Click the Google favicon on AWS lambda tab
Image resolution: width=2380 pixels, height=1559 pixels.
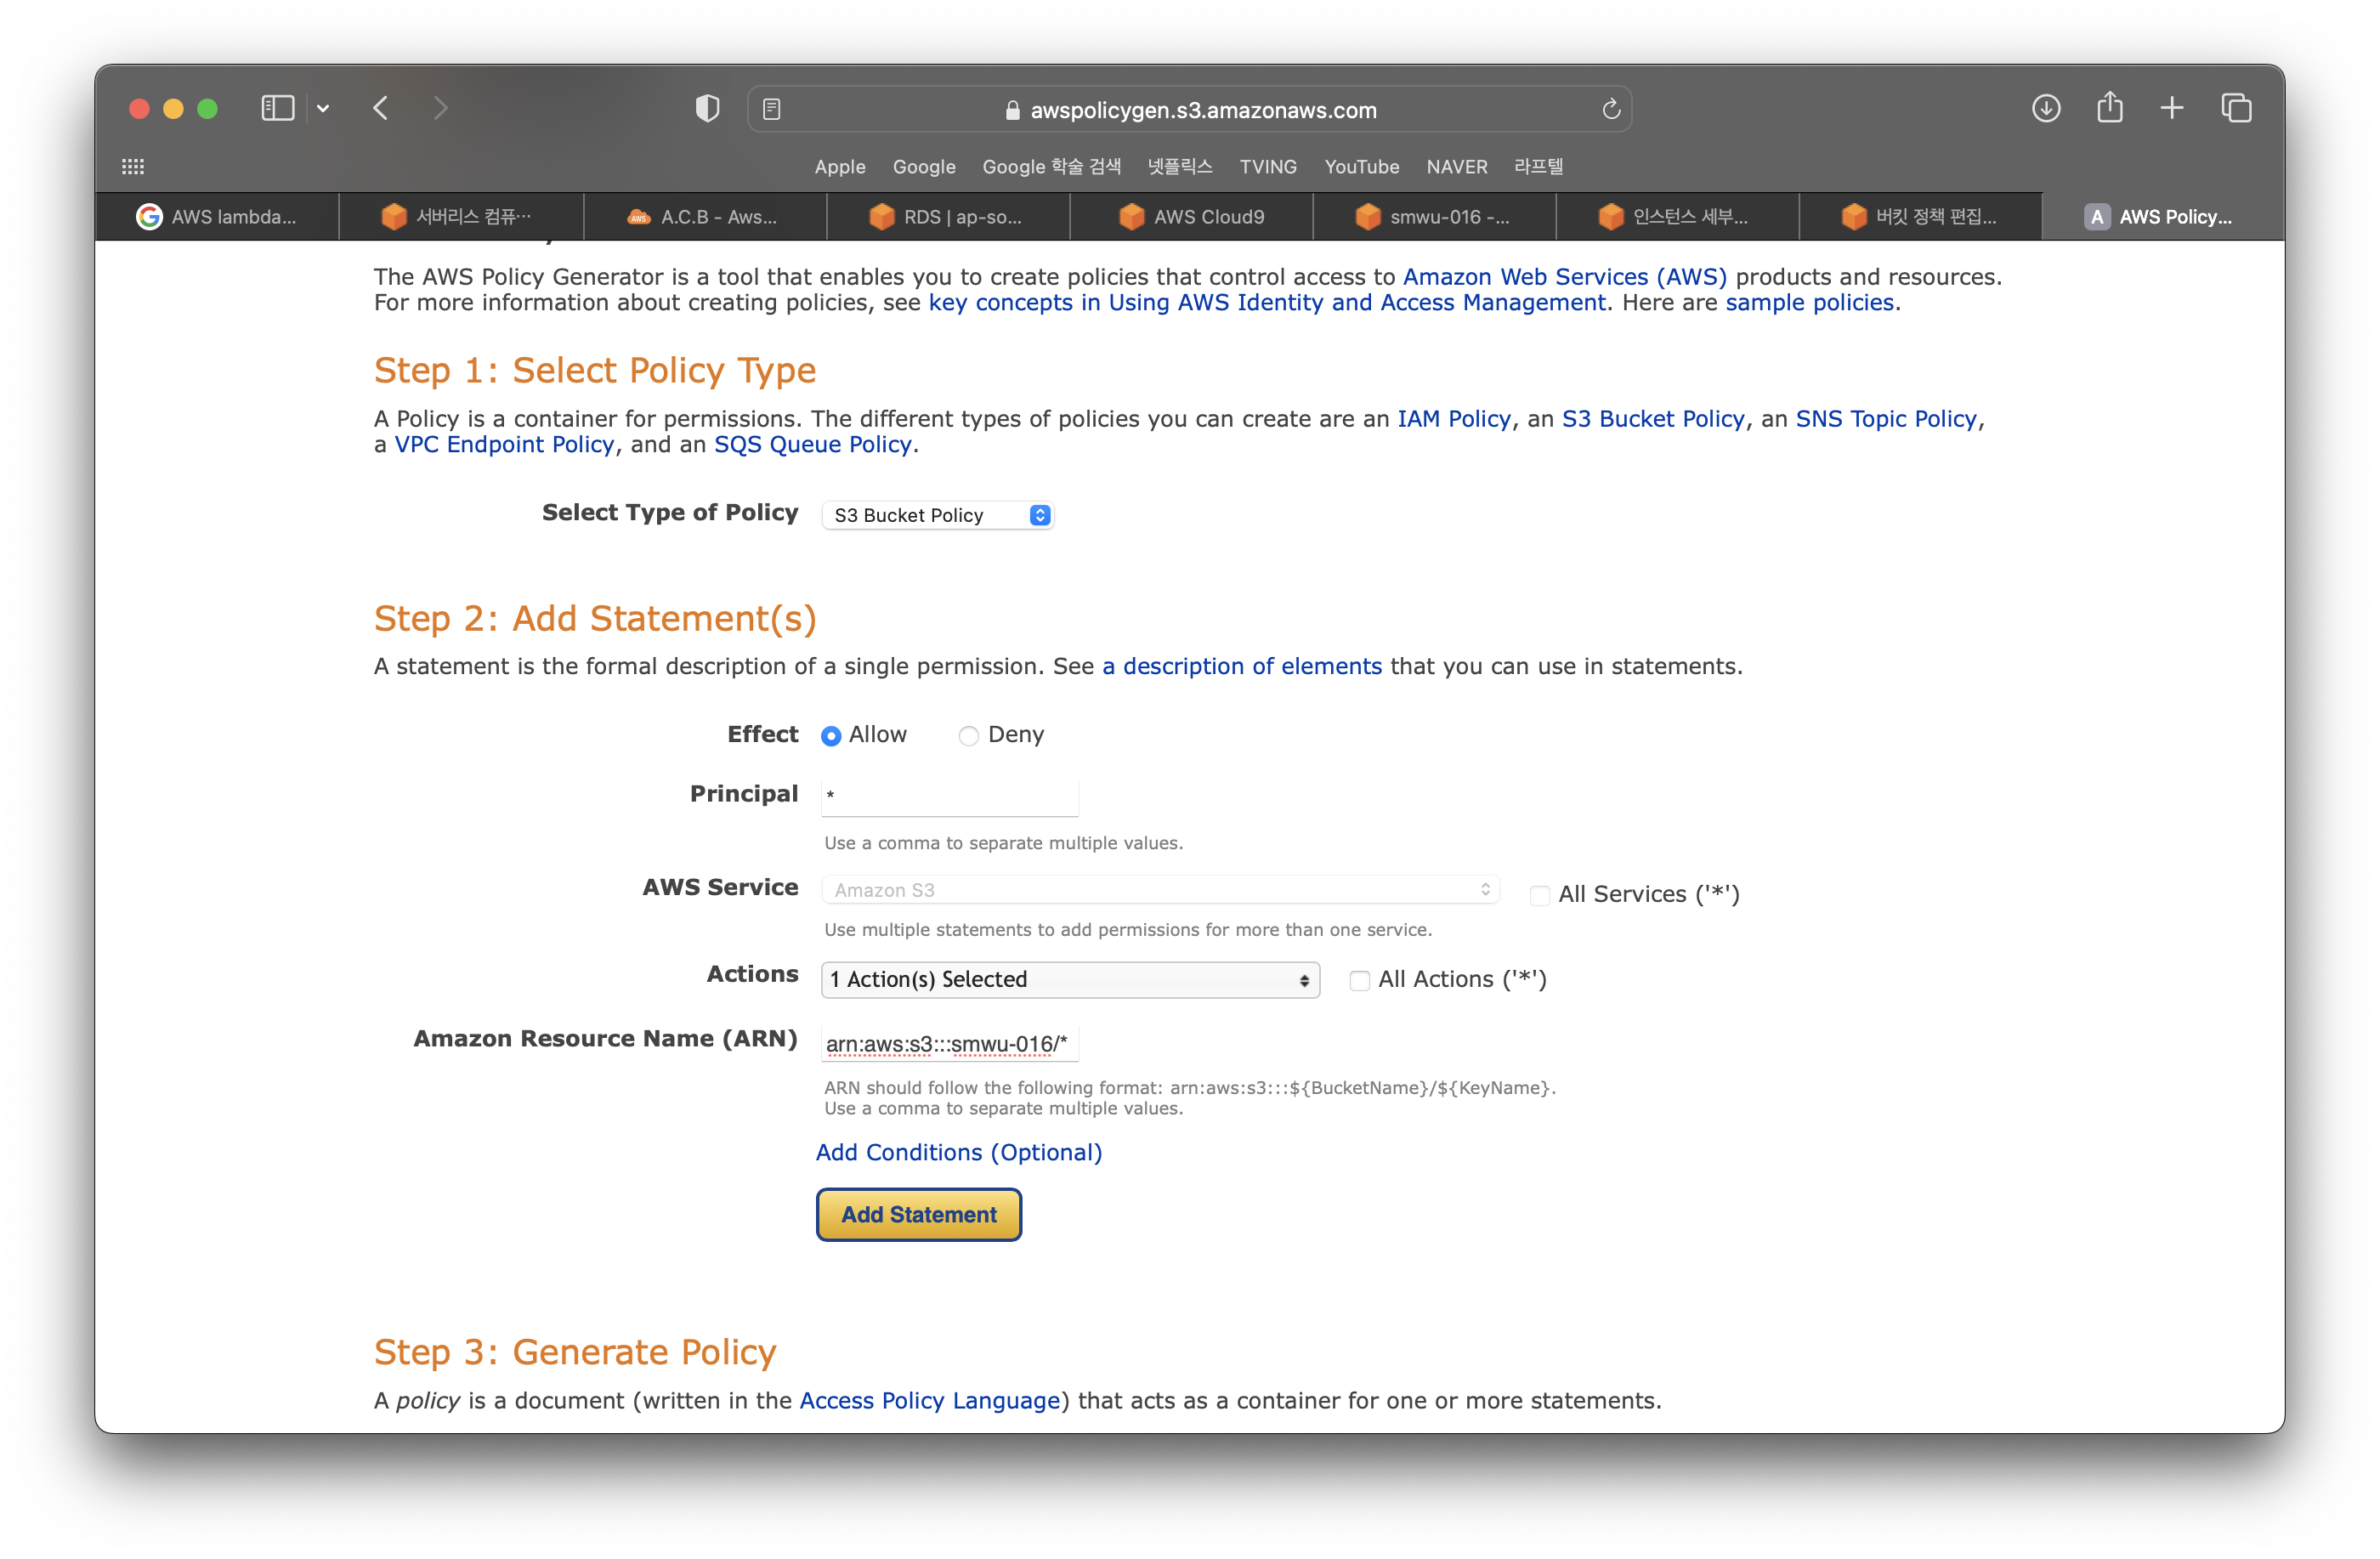tap(149, 217)
